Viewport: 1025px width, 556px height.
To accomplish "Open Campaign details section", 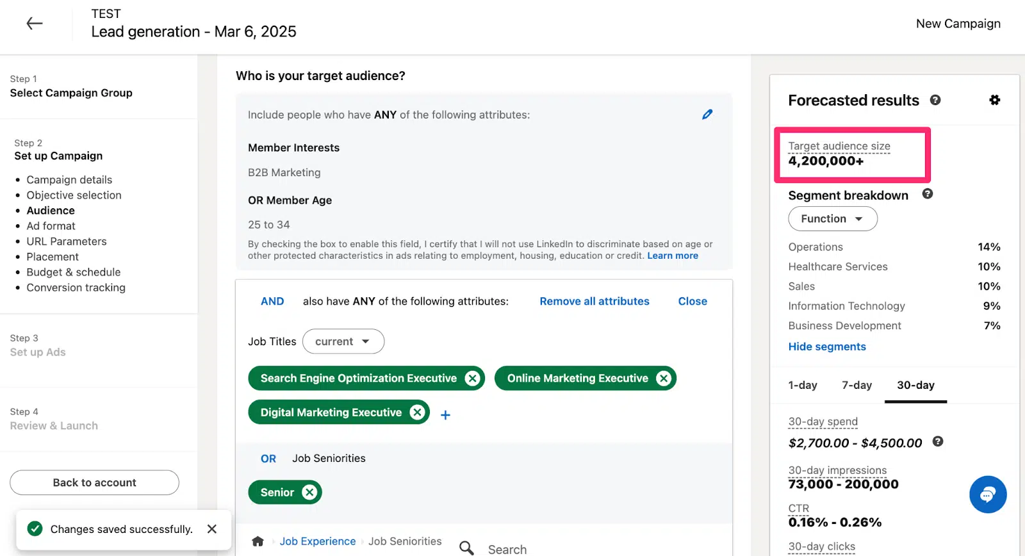I will click(69, 180).
